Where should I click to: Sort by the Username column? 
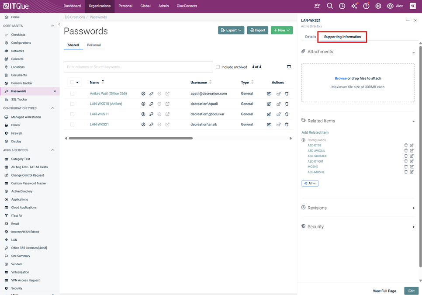(x=201, y=82)
